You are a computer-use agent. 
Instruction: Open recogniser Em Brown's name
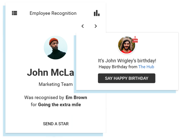(x=76, y=97)
